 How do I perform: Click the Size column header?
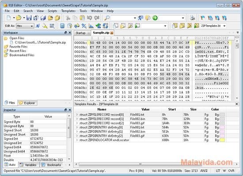[193, 109]
